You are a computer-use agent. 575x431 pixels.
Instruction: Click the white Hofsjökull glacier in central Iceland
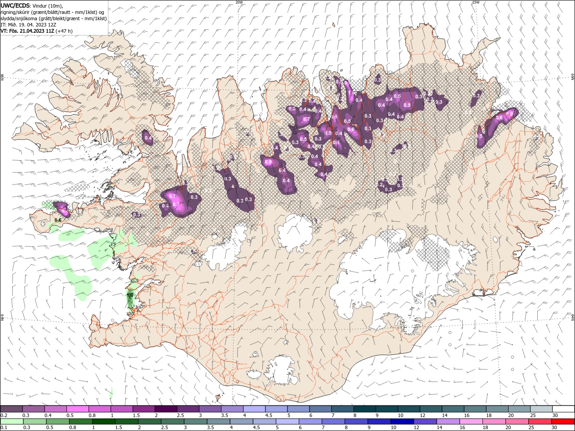(x=295, y=233)
